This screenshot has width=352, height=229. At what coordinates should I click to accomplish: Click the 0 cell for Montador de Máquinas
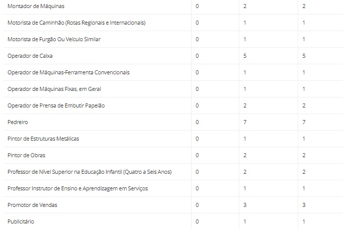[197, 7]
